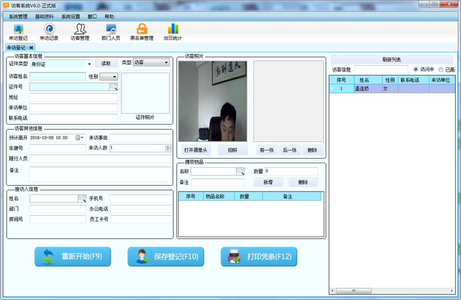Screen dimensions: 461x300
Task: Expand the 类型 访客 dropdown
Action: coord(166,62)
